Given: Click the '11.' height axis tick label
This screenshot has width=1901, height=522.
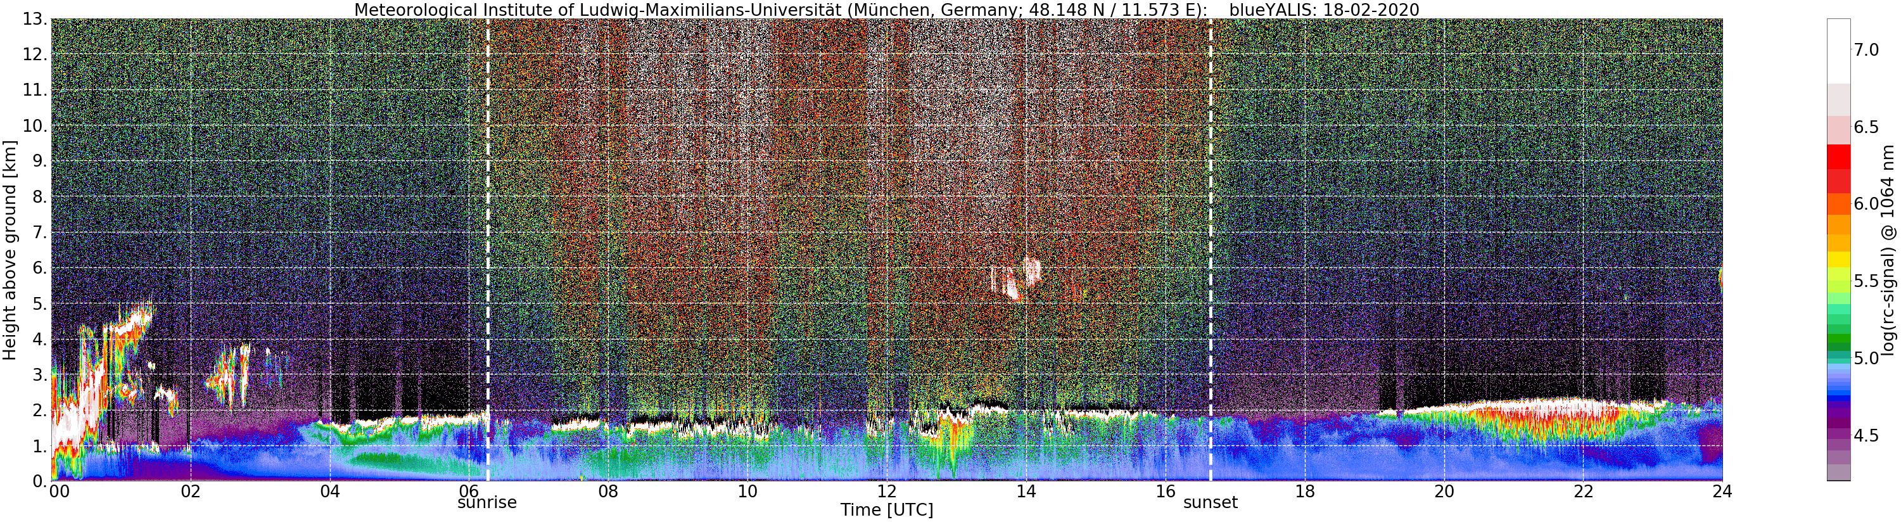Looking at the screenshot, I should coord(35,90).
